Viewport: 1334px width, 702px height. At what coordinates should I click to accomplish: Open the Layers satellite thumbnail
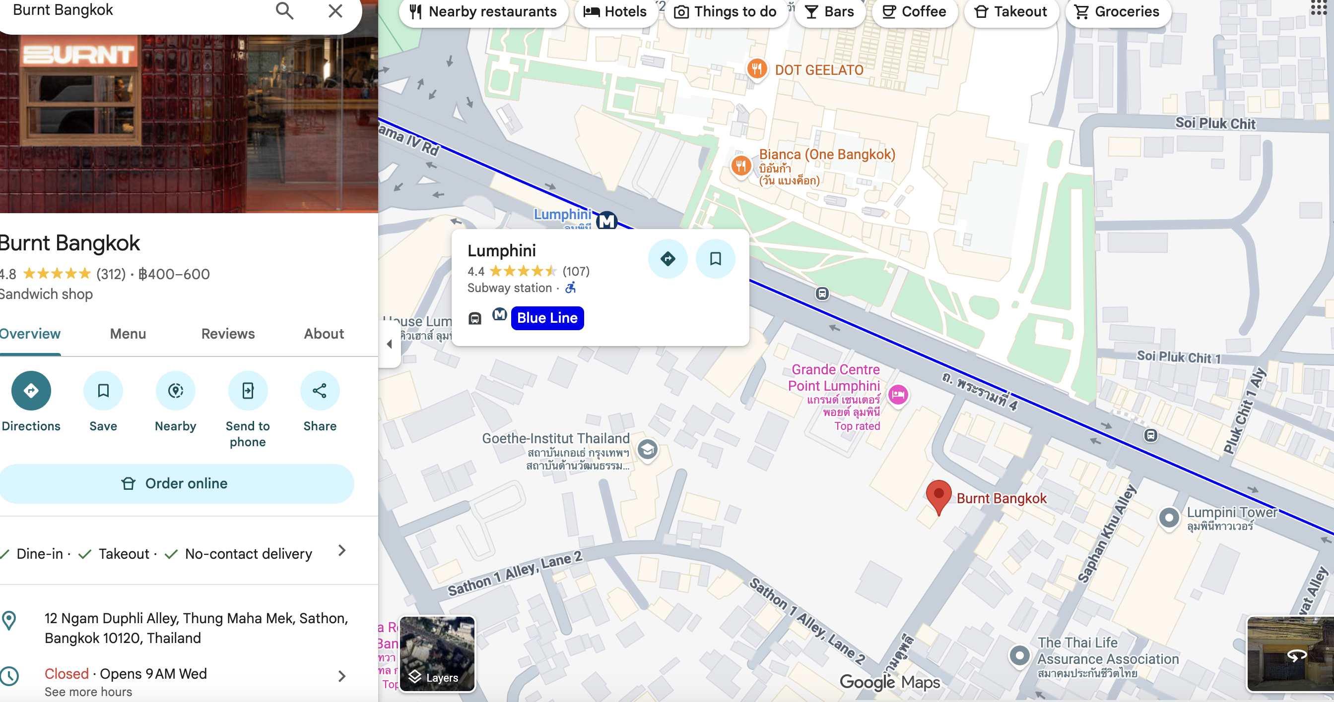pyautogui.click(x=437, y=654)
